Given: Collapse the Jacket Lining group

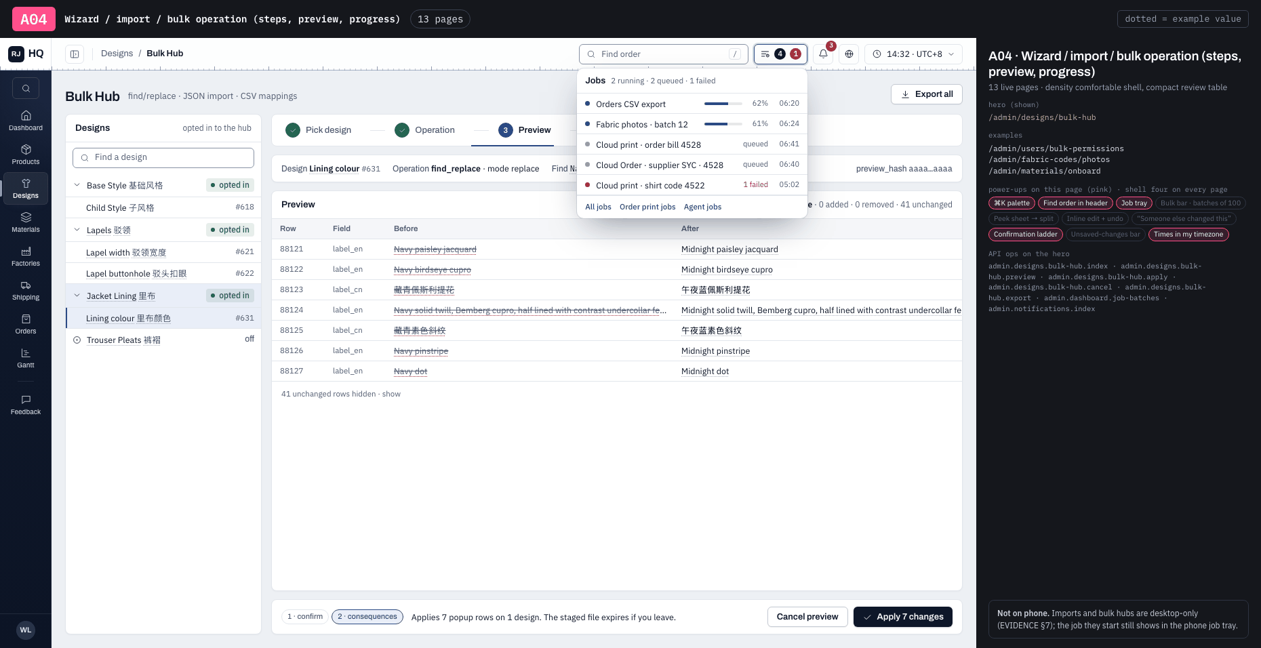Looking at the screenshot, I should pos(77,296).
